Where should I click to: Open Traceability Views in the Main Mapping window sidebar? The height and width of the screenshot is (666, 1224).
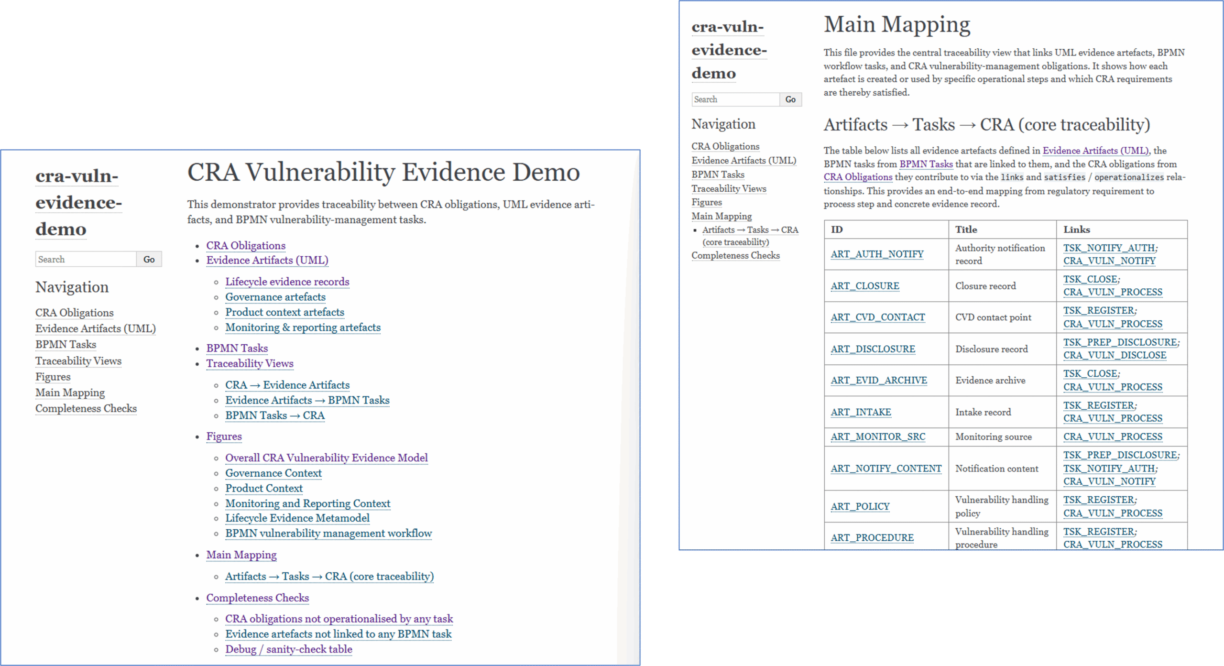tap(729, 188)
